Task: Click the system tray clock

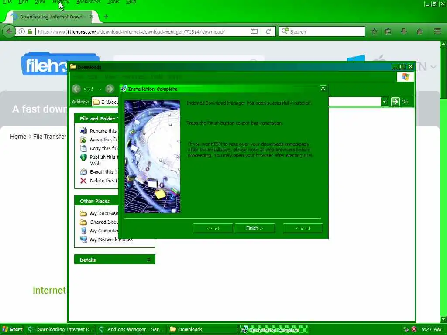Action: (431, 329)
